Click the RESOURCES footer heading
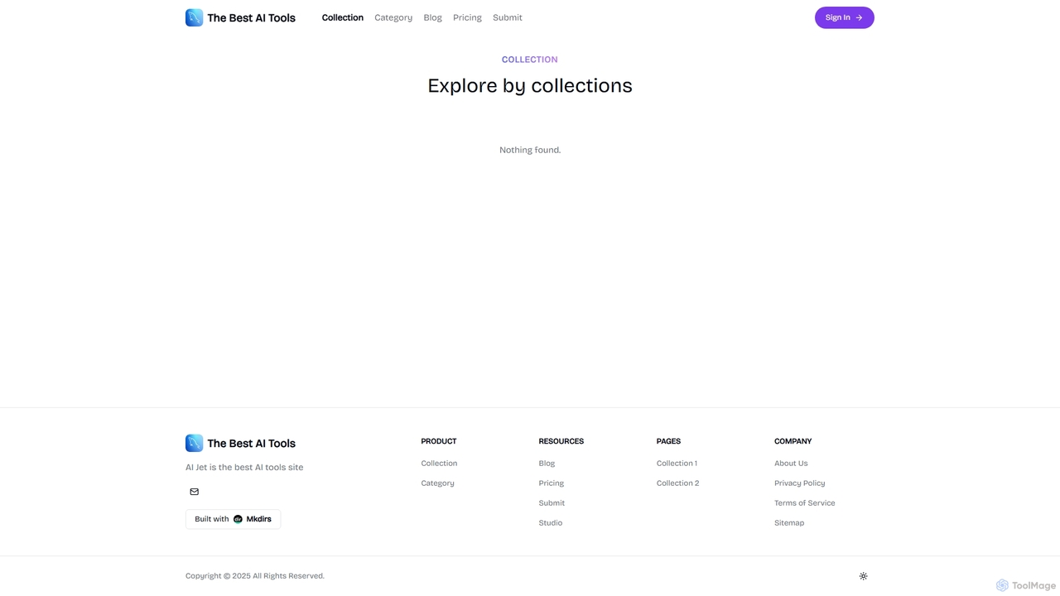This screenshot has height=596, width=1060. click(561, 441)
